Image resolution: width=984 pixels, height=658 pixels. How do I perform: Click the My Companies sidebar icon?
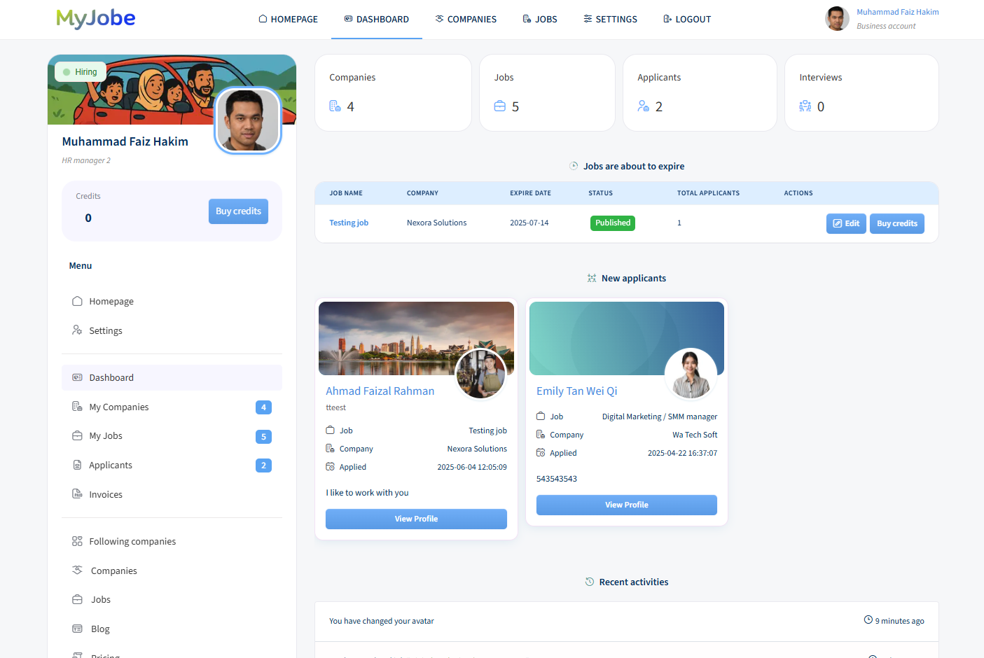coord(77,406)
